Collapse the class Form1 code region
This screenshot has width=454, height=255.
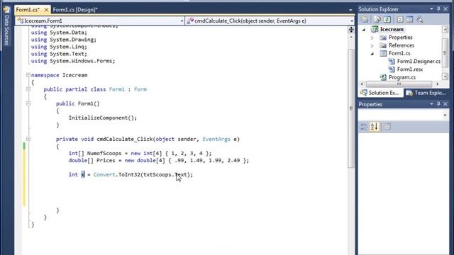(x=28, y=89)
